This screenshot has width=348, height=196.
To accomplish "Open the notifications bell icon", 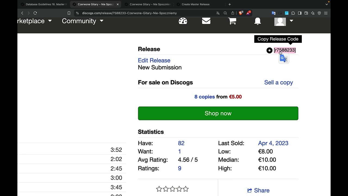I will coord(257,21).
